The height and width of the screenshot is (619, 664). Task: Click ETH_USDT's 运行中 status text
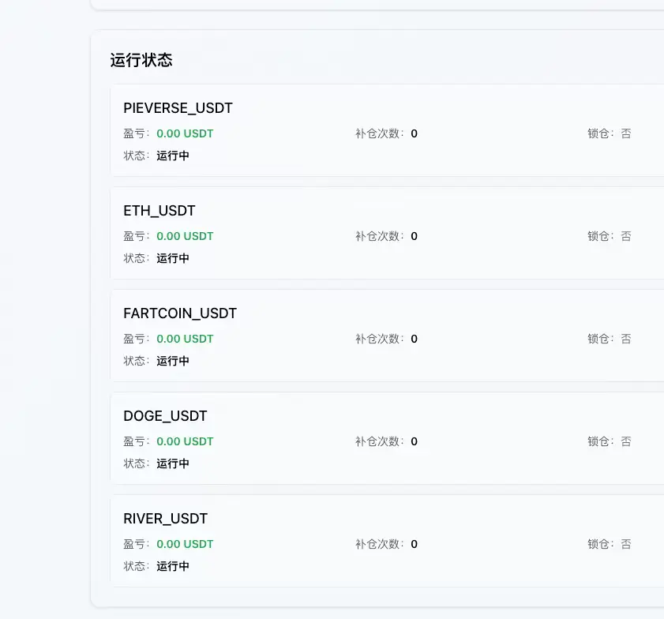click(173, 258)
